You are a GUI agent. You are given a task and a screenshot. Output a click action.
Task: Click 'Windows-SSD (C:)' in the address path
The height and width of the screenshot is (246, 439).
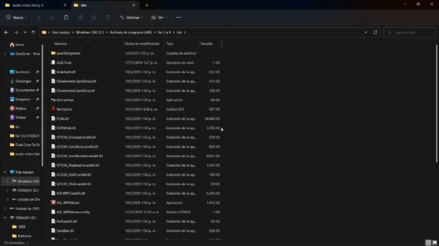90,32
